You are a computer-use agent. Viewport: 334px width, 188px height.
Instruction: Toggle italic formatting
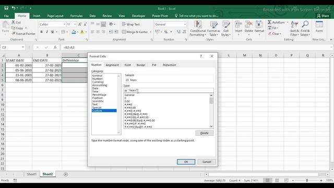[47, 32]
